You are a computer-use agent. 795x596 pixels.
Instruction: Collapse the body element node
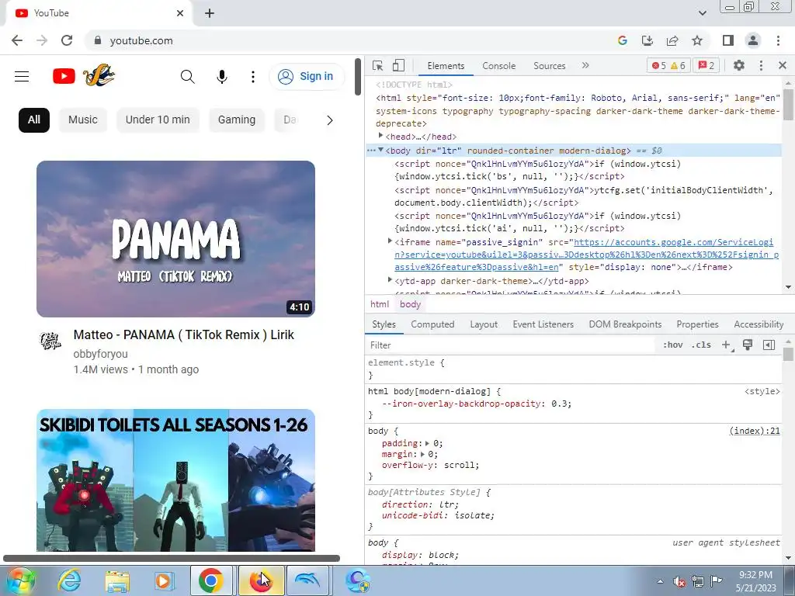pos(380,150)
